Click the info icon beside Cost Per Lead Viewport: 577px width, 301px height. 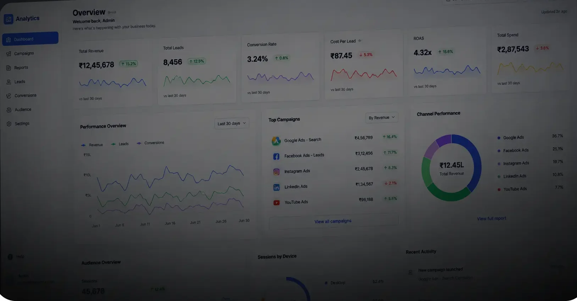pyautogui.click(x=360, y=41)
